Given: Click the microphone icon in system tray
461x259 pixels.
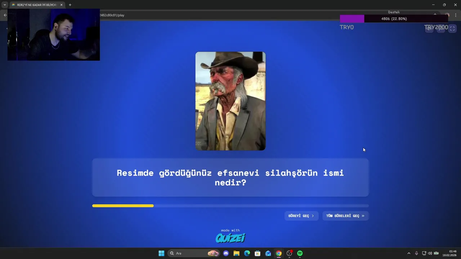Looking at the screenshot, I should [417, 253].
